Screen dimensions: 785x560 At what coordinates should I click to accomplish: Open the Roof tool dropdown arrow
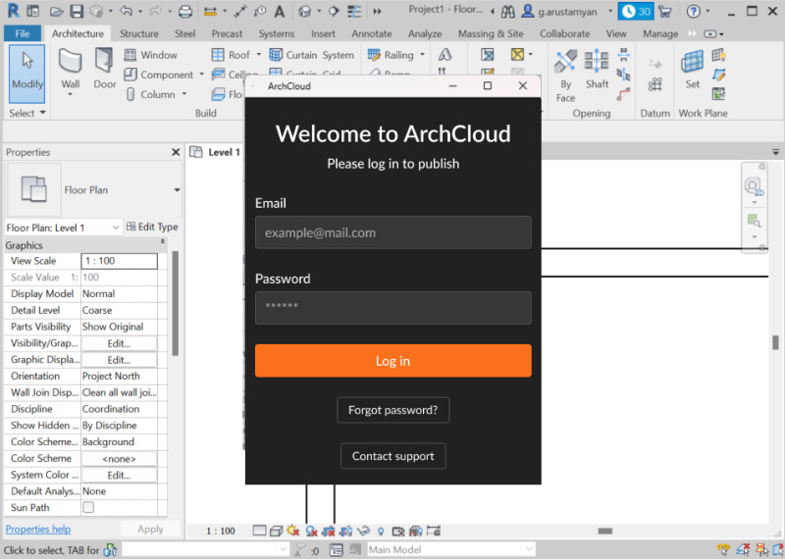pyautogui.click(x=258, y=56)
